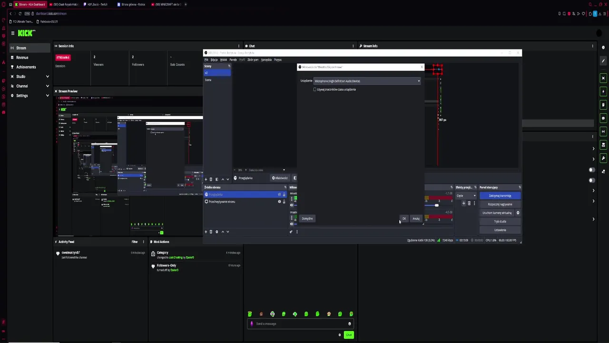The height and width of the screenshot is (343, 609).
Task: Open the Kick hamburger menu icon
Action: pos(13,33)
